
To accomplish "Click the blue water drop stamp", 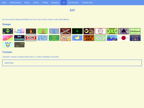I will pos(54,31).
